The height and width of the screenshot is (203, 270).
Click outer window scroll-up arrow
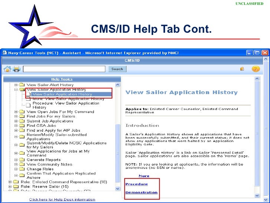pyautogui.click(x=266, y=59)
